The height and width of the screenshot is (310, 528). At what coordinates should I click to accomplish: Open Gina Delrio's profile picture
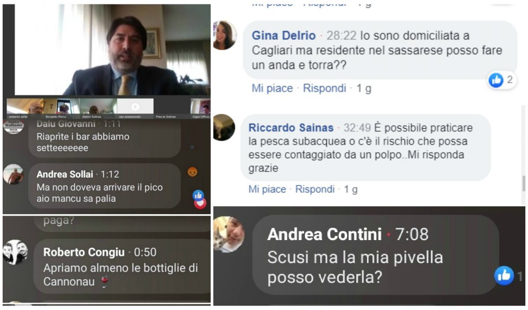pyautogui.click(x=225, y=36)
